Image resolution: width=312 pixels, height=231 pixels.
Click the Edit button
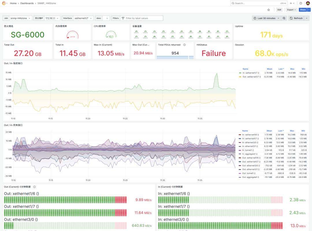tap(279, 10)
